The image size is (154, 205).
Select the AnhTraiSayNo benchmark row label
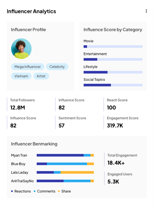tap(22, 181)
